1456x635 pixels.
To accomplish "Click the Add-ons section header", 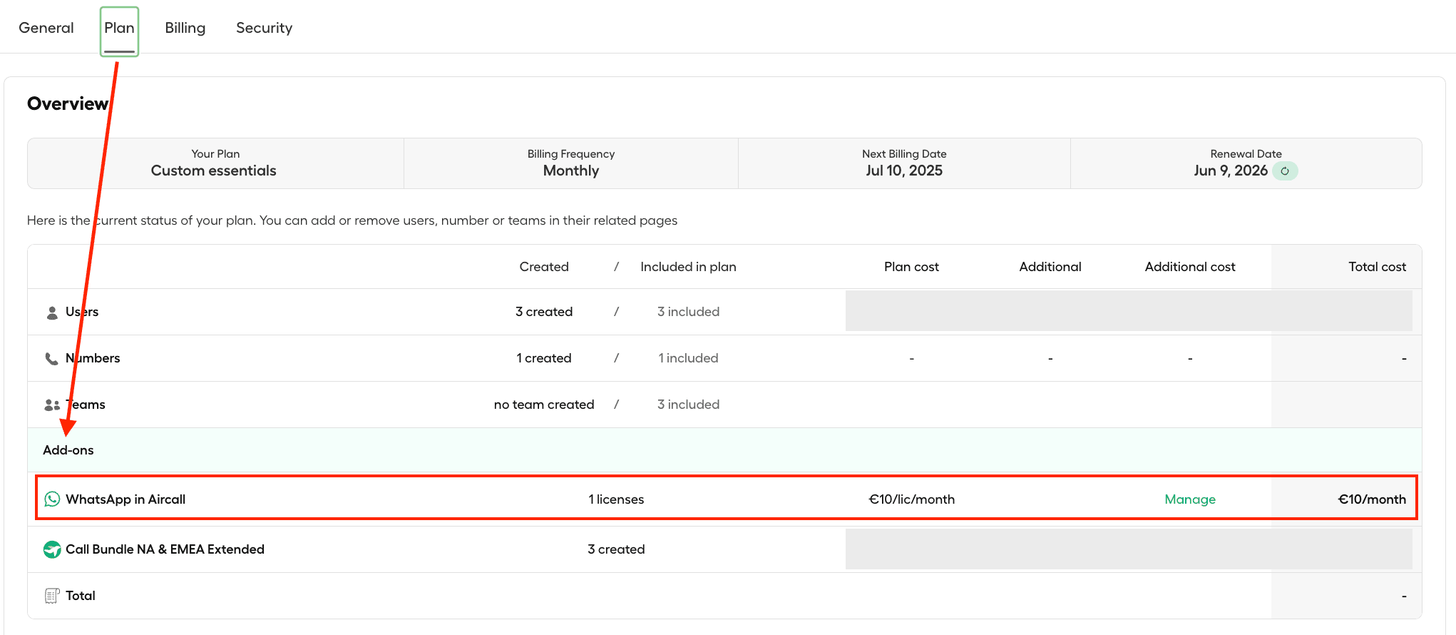I will click(x=68, y=450).
